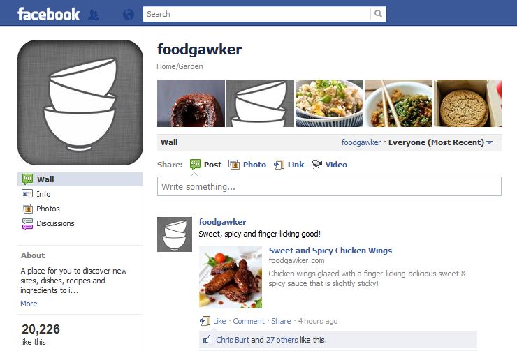Expand the Everyone (Most Recent) filter dropdown
This screenshot has width=517, height=351.
[x=441, y=142]
